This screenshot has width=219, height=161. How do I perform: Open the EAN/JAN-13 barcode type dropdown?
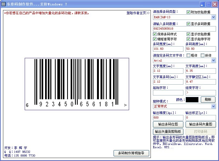[213, 17]
